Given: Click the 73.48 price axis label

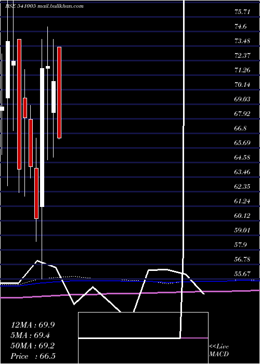Looking at the screenshot, I should pyautogui.click(x=242, y=41).
